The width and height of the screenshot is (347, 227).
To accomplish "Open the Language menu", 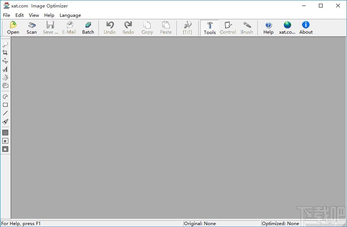I will coord(70,15).
